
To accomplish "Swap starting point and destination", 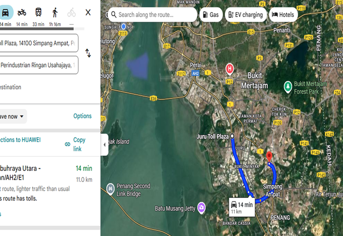I will tap(88, 53).
